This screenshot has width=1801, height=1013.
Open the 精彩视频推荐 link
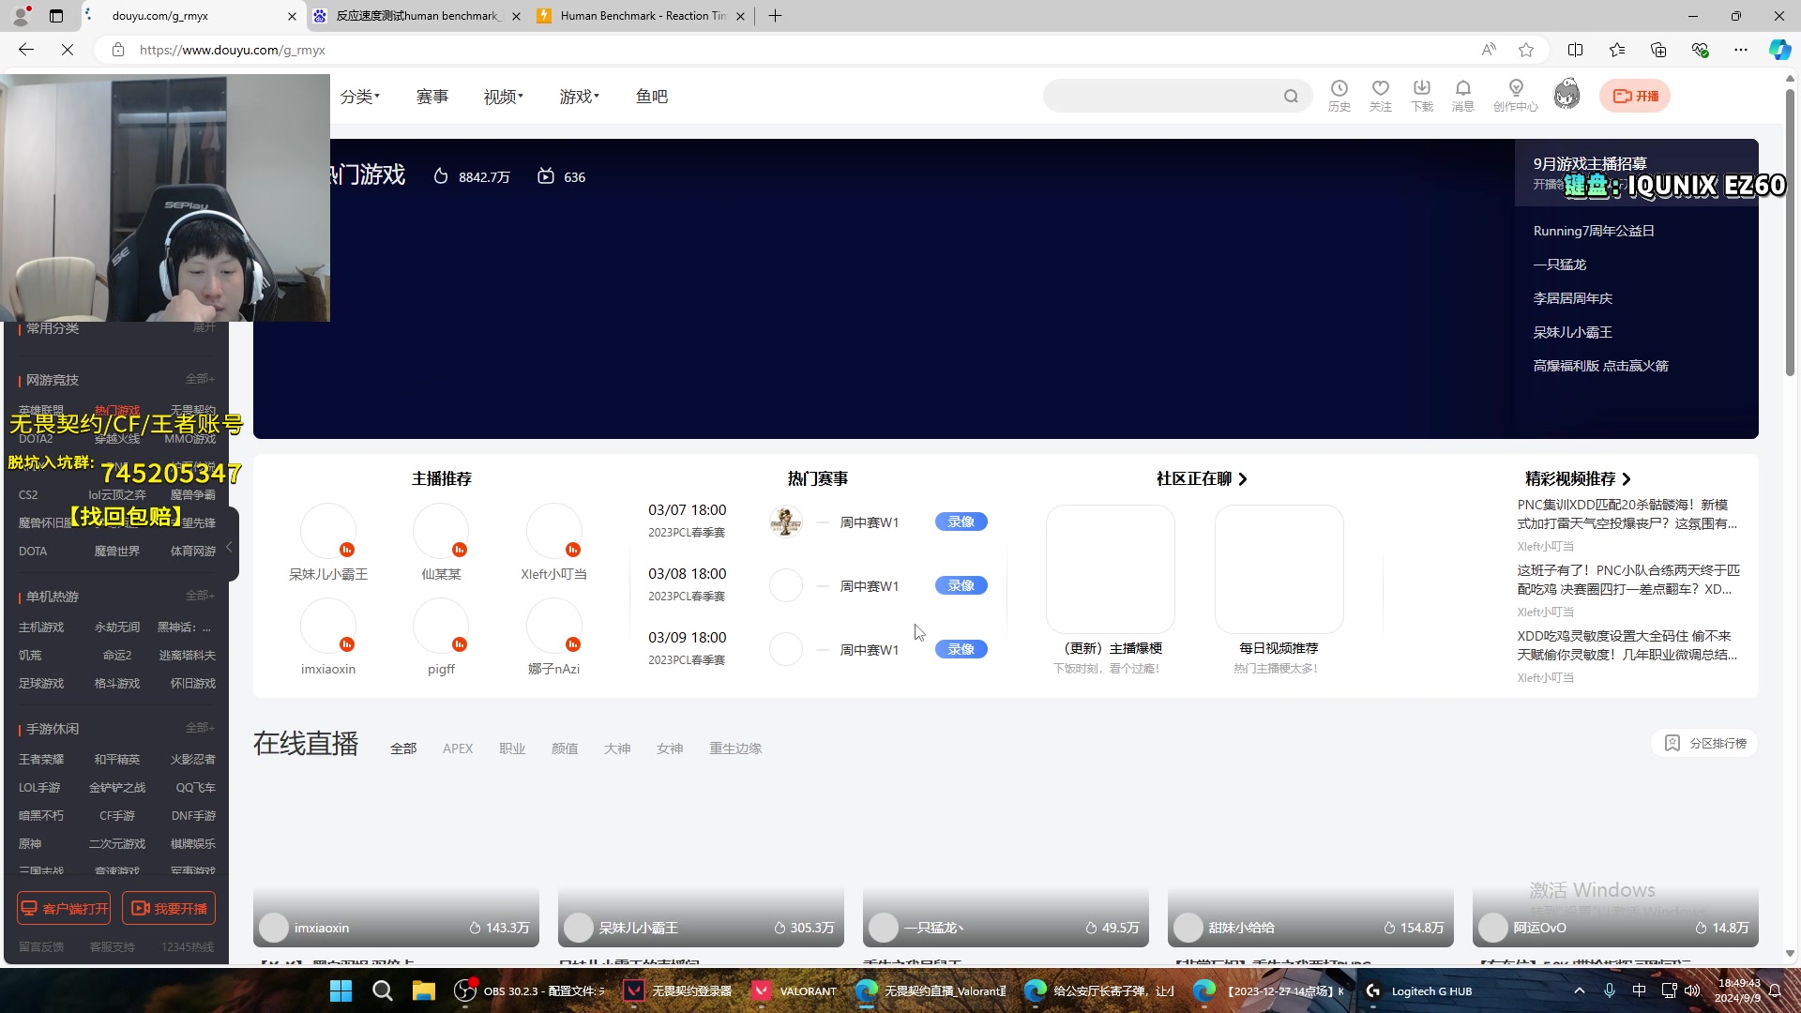click(1578, 478)
